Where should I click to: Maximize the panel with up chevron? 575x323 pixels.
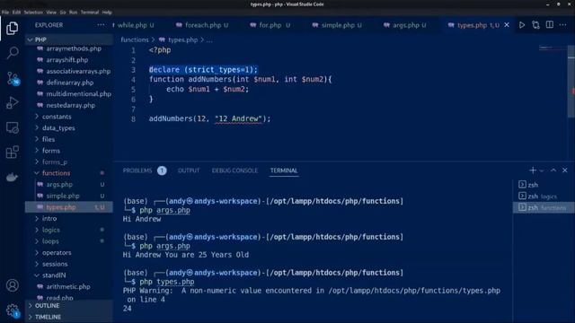click(553, 170)
